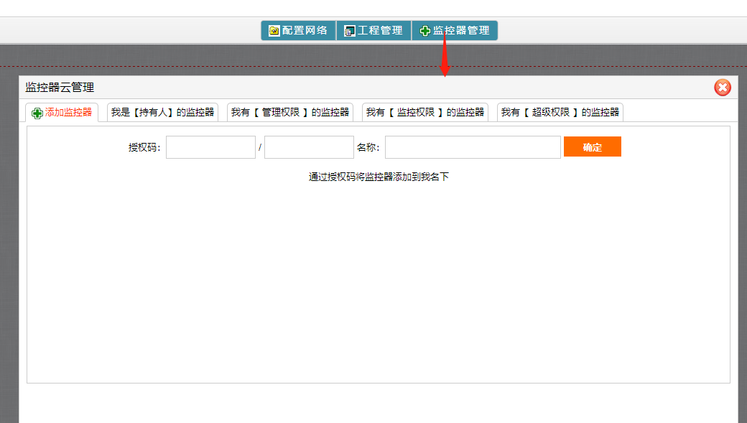Click the network icon beside 配置网络
The height and width of the screenshot is (423, 747).
point(274,31)
